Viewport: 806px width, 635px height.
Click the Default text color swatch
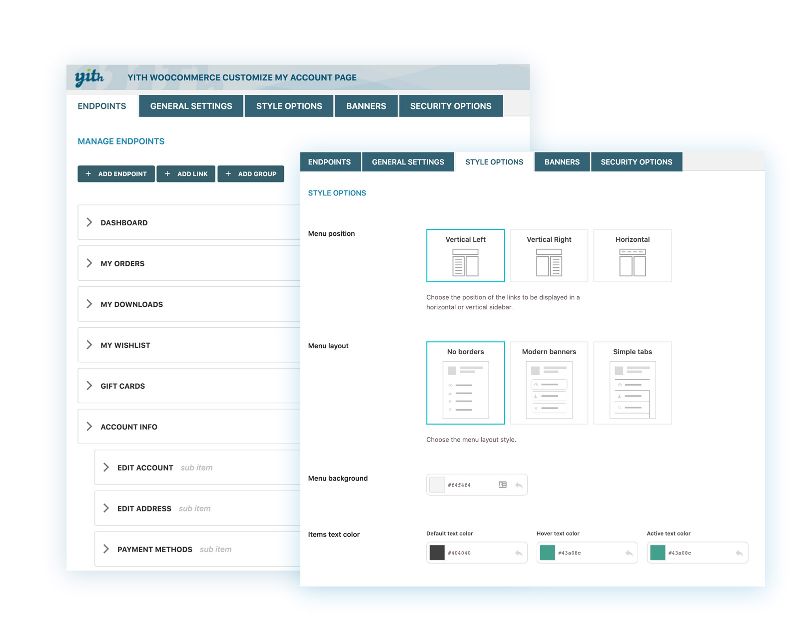coord(437,553)
